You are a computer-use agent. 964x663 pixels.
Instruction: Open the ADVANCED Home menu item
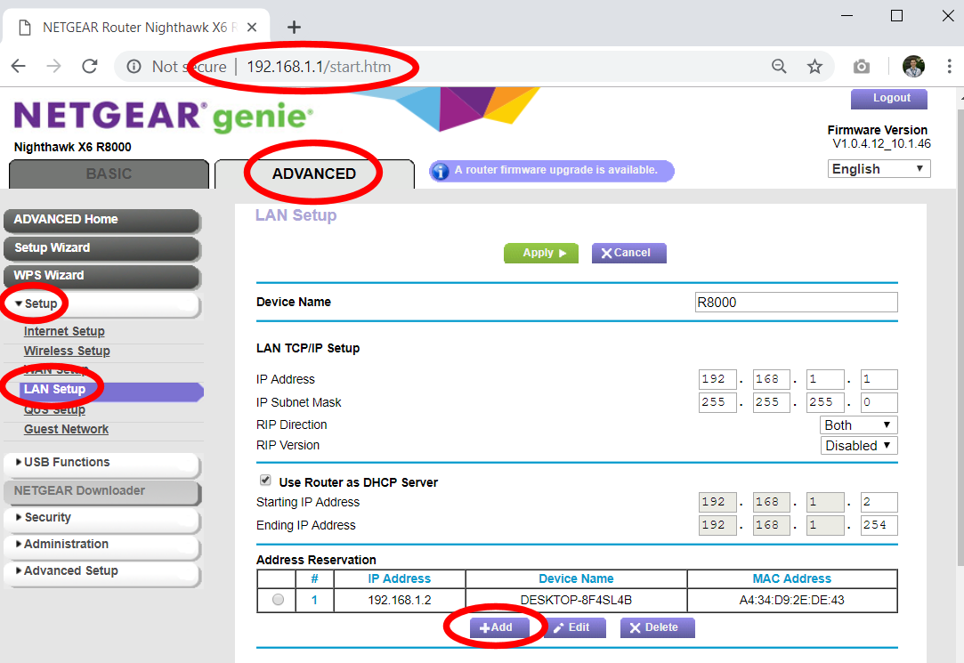tap(100, 220)
